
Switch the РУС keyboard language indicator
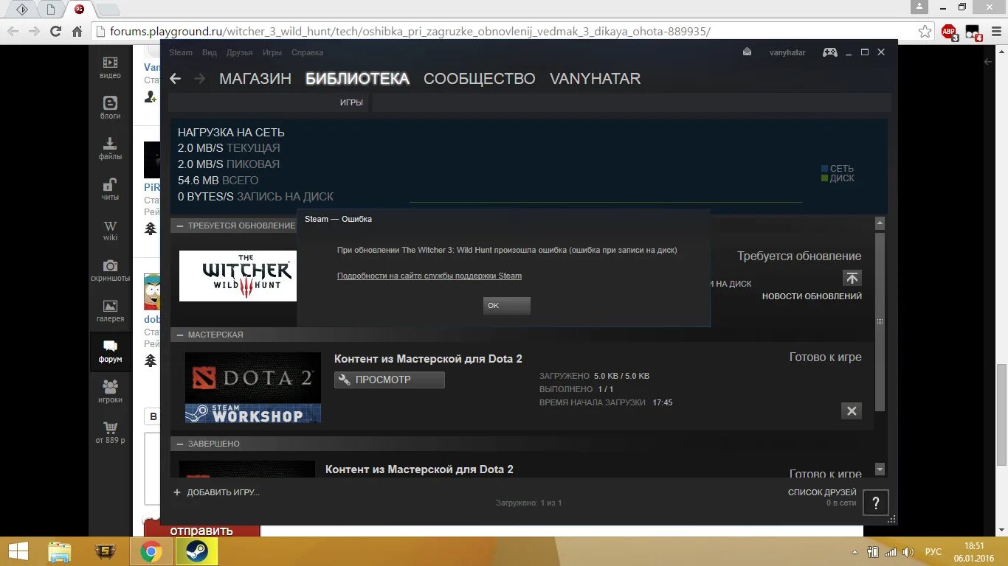point(933,551)
